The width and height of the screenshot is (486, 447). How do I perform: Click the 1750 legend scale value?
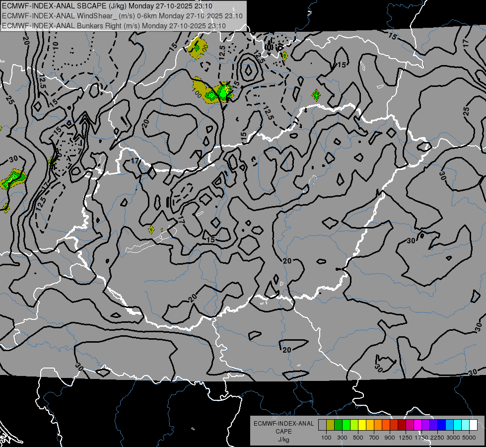[421, 438]
